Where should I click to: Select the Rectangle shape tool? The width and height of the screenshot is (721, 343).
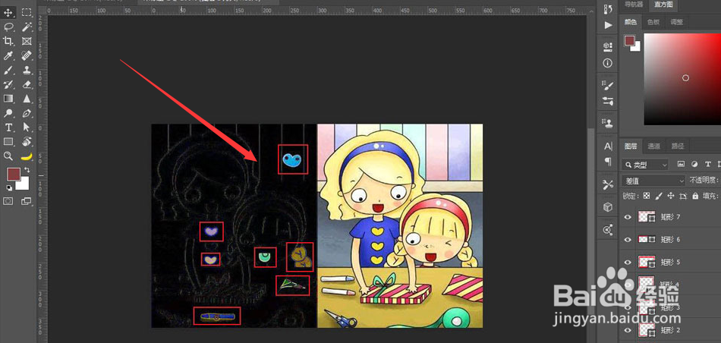(8, 141)
